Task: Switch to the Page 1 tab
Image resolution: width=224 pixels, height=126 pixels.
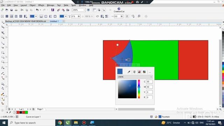Action: [x=40, y=109]
